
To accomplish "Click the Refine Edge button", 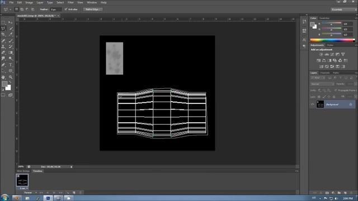I will point(93,9).
